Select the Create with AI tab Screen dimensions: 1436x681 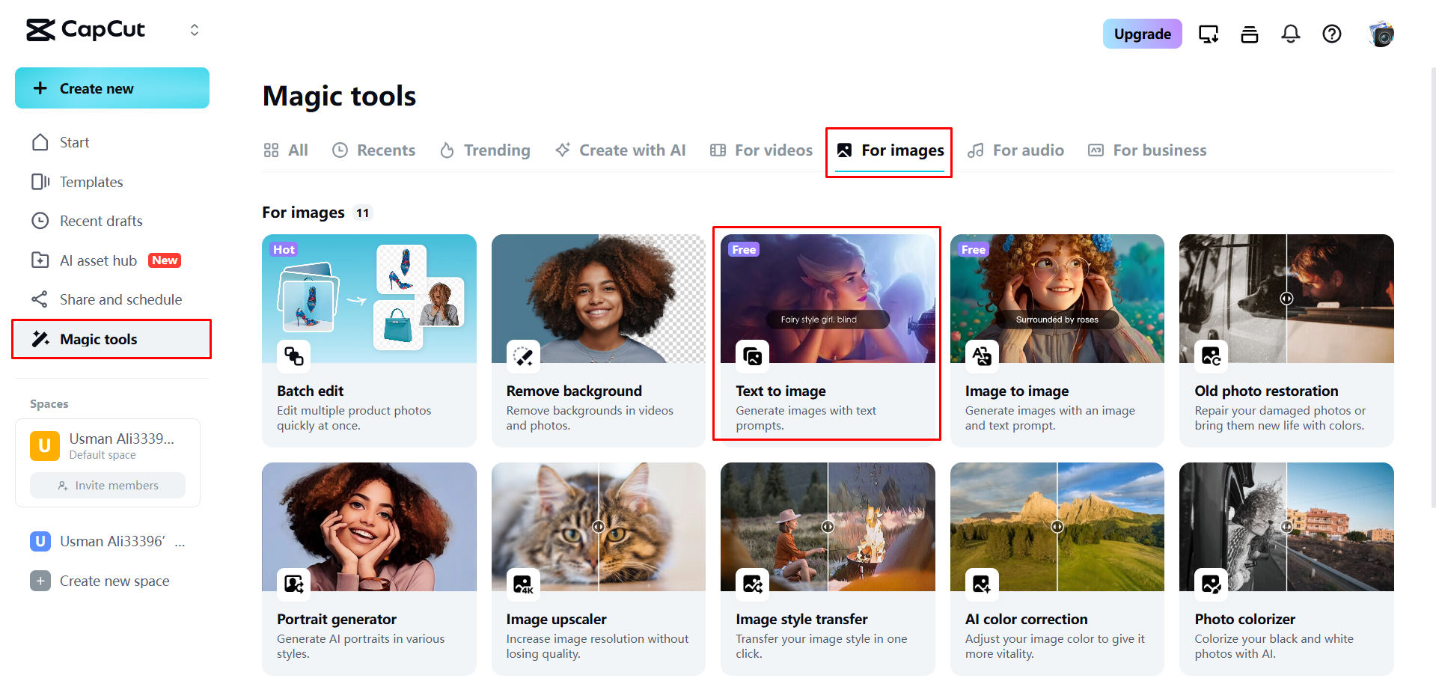[x=620, y=150]
